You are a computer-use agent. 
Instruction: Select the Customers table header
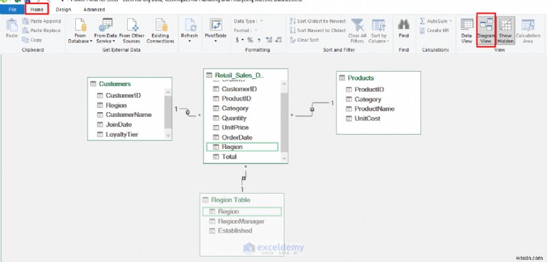click(115, 83)
